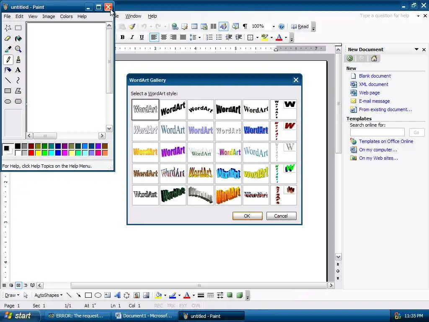Click Templates on Office Online link
Viewport: 429px width, 322px height.
[386, 141]
